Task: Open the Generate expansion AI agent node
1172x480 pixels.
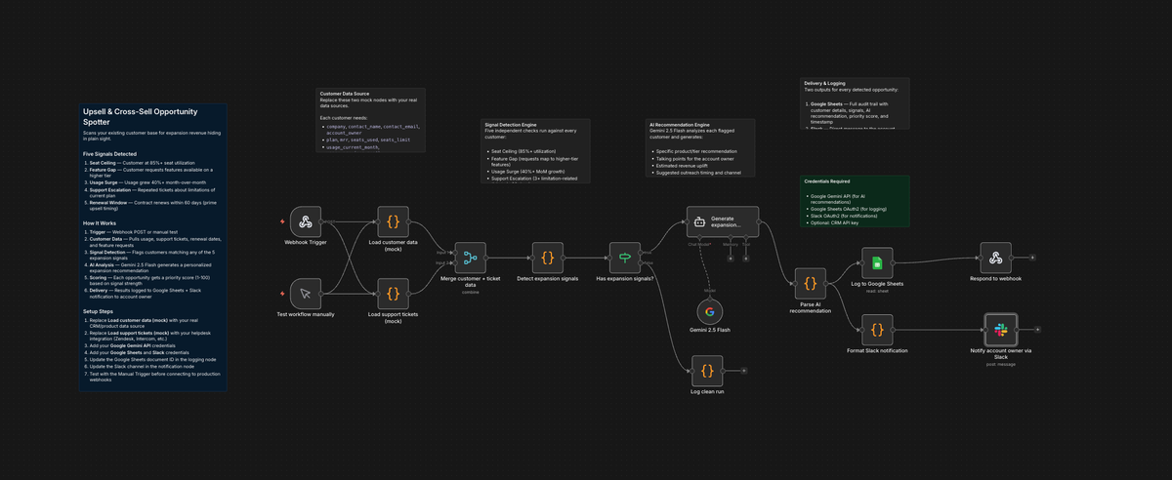Action: (x=722, y=222)
